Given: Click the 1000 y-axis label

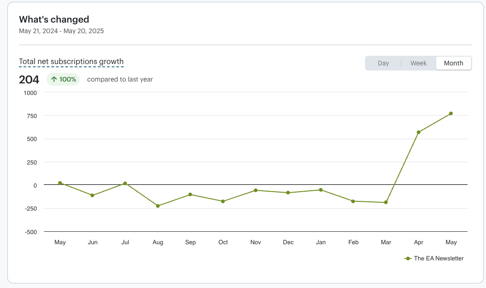Looking at the screenshot, I should 30,93.
